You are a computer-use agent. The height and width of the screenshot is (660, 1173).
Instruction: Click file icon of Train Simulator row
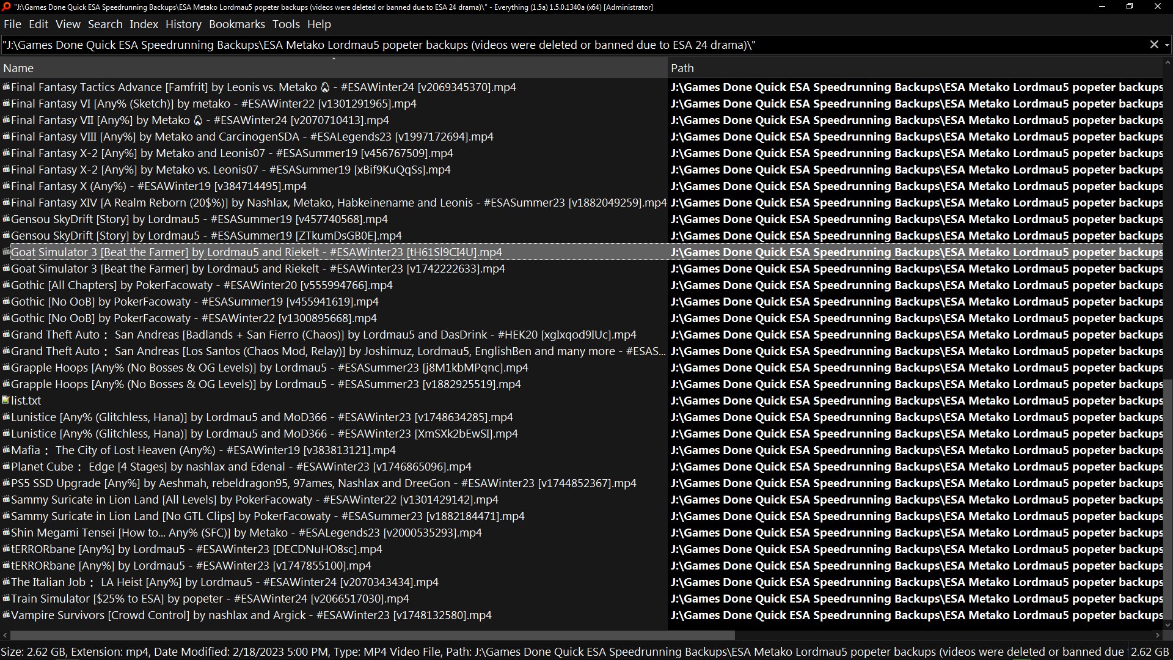6,598
